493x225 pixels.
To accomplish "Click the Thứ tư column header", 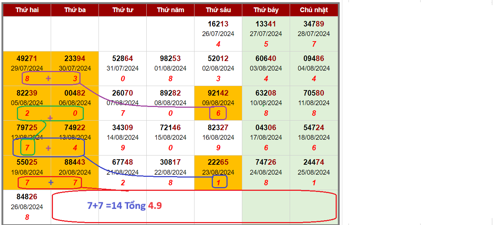I will click(122, 10).
